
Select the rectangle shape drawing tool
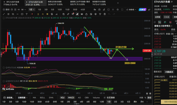22,14
